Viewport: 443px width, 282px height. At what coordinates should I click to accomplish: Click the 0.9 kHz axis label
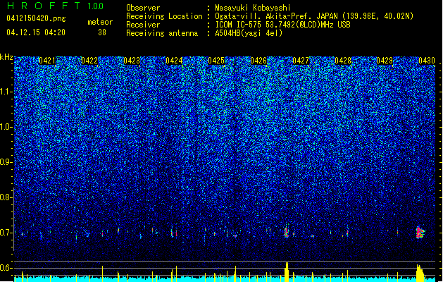(6, 162)
